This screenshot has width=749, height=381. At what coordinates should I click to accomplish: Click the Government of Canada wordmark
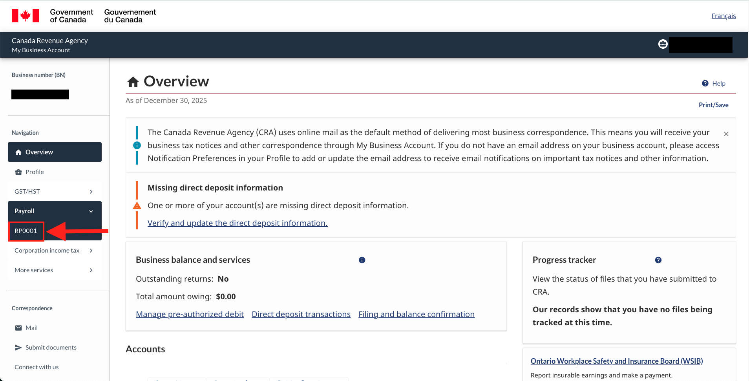tap(71, 16)
